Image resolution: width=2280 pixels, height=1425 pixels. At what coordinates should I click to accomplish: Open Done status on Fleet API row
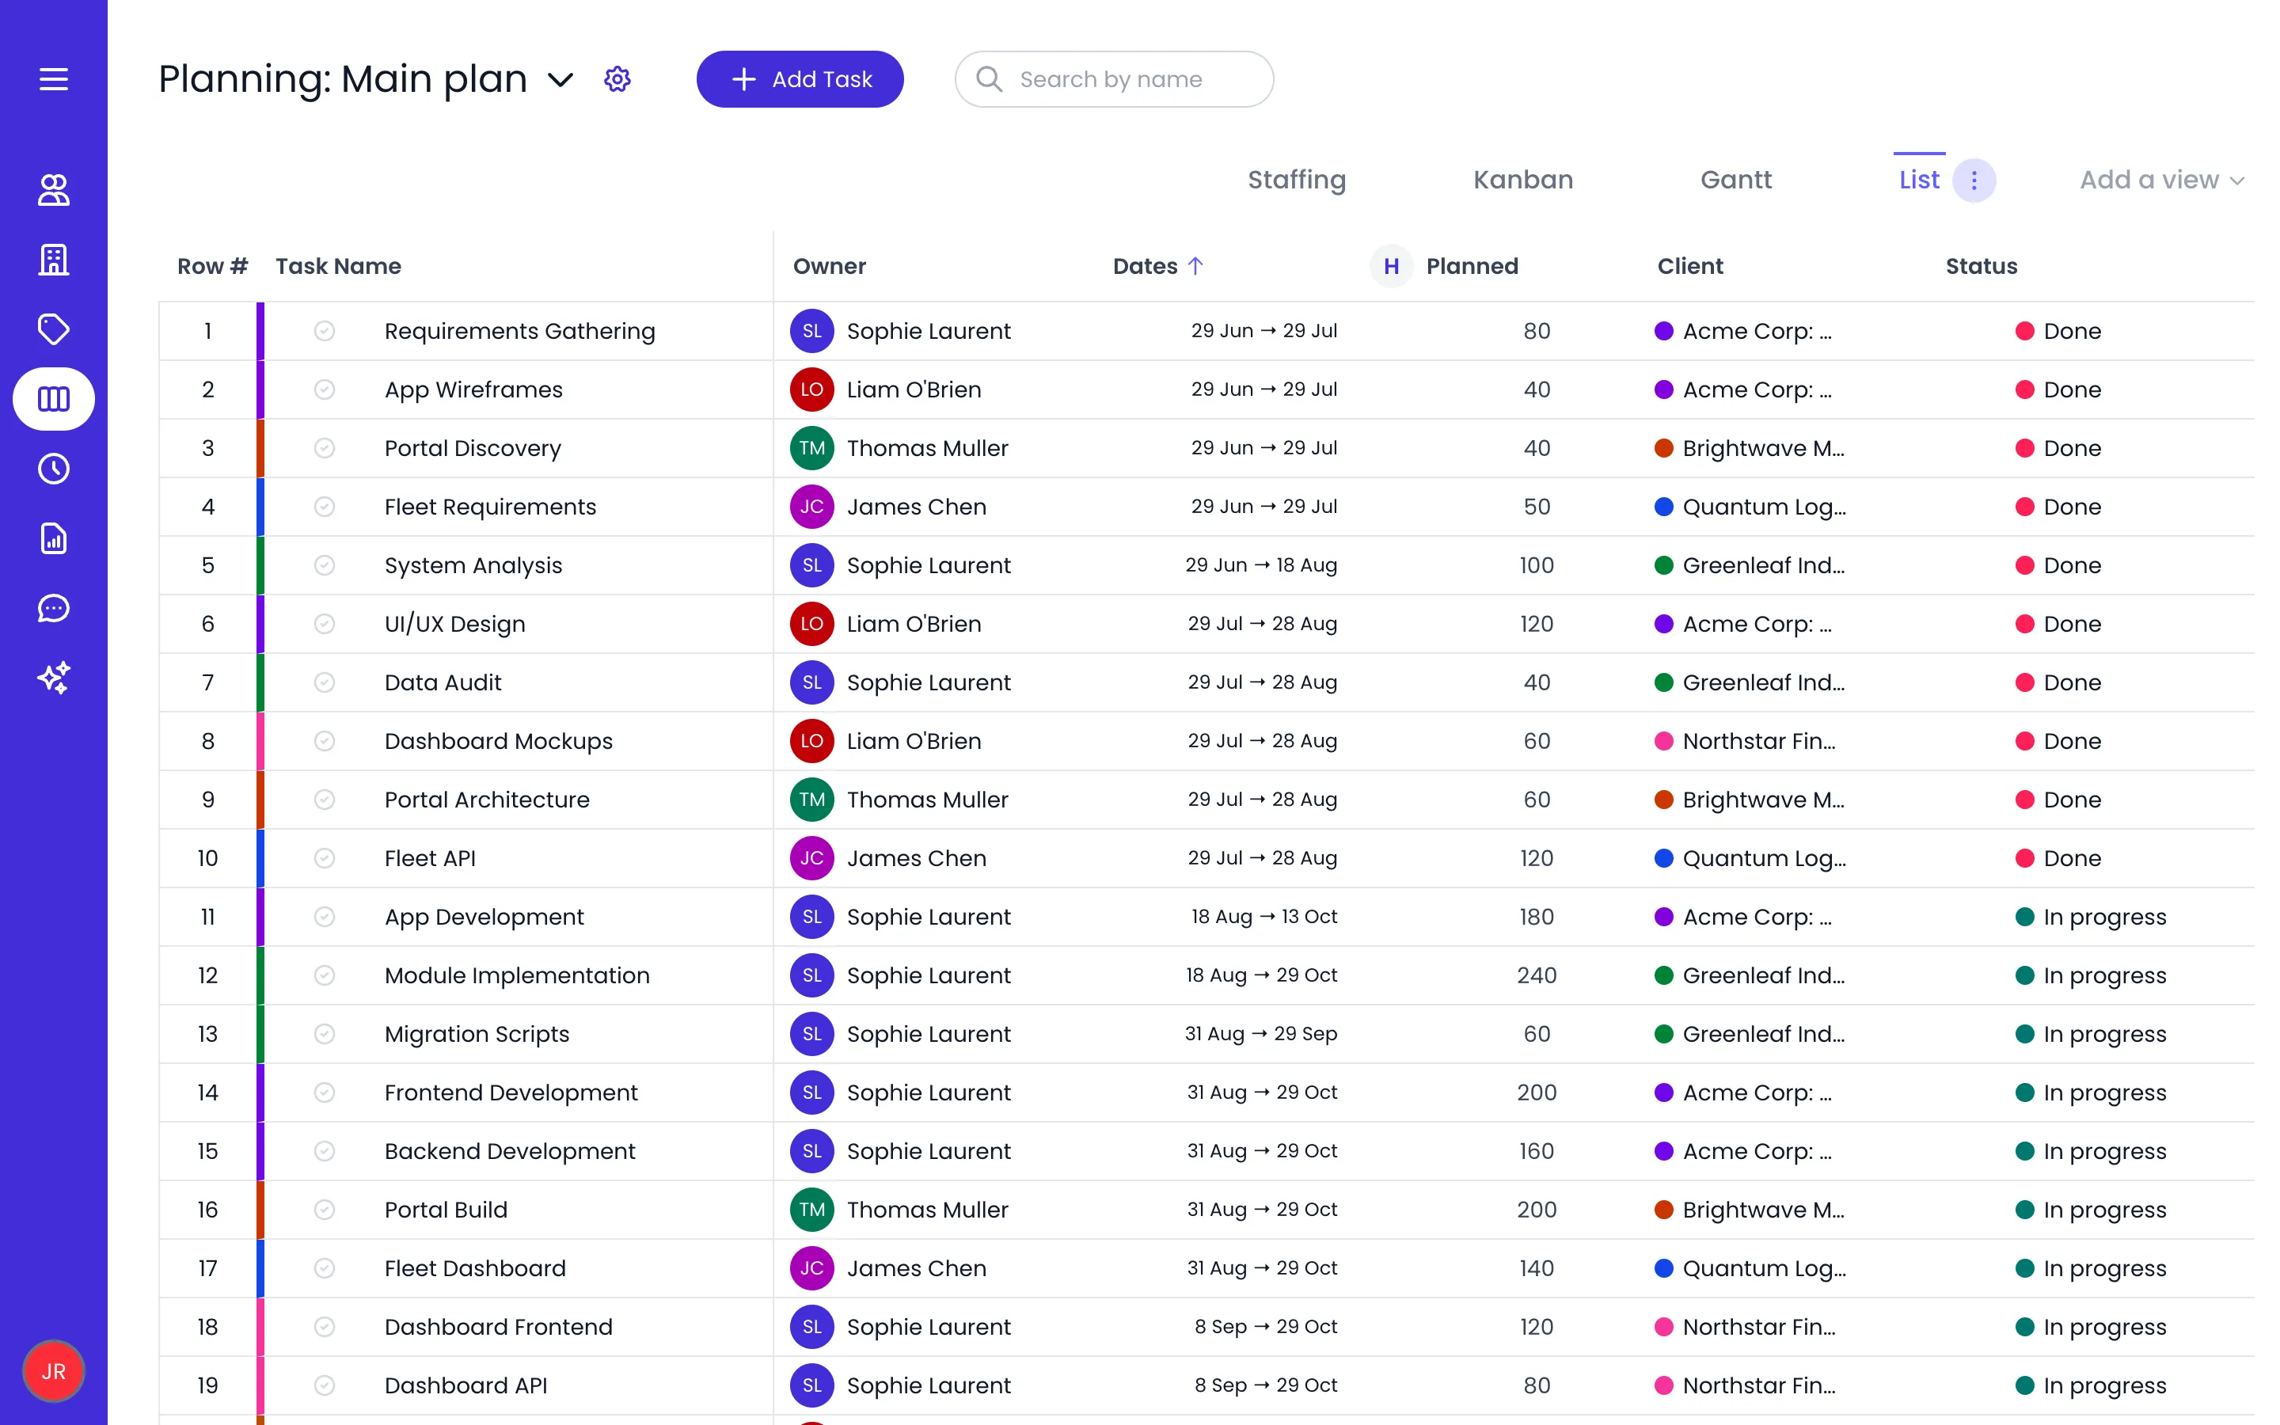[x=2058, y=857]
